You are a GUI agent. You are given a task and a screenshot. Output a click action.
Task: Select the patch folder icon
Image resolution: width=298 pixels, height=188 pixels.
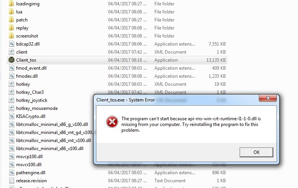click(x=12, y=20)
